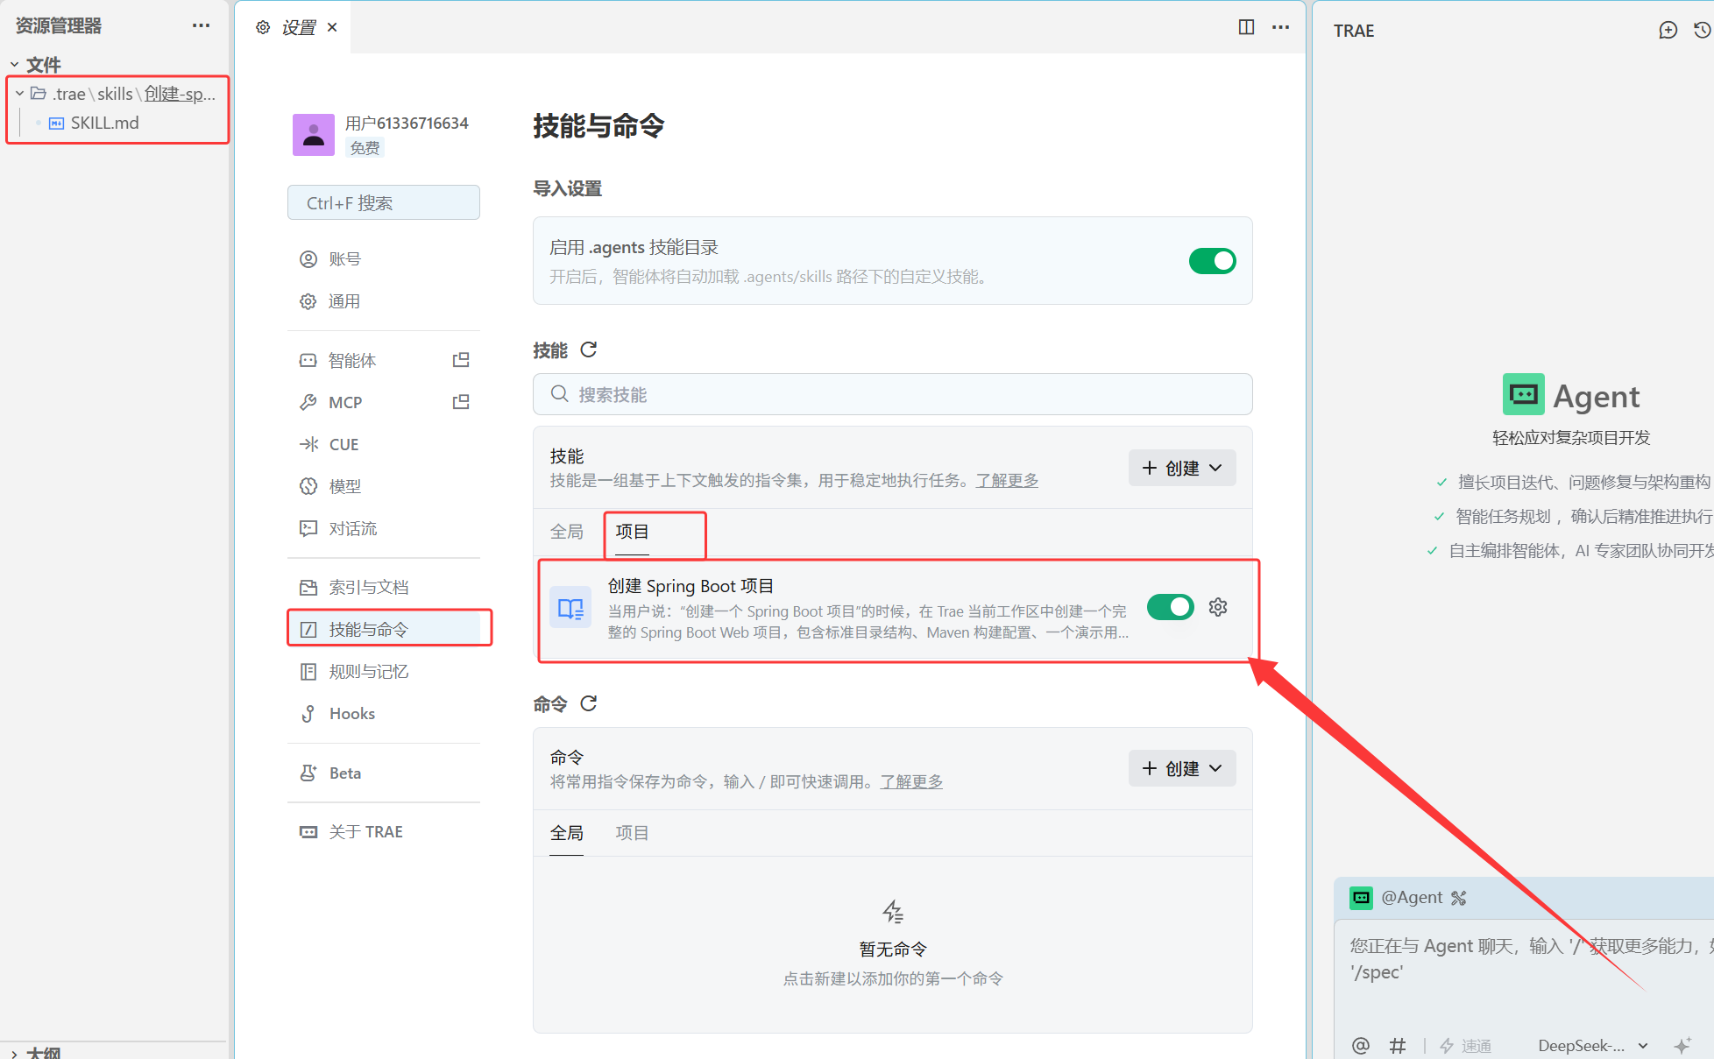Focus the Ctrl+F 搜索 box
The height and width of the screenshot is (1059, 1714).
tap(383, 202)
